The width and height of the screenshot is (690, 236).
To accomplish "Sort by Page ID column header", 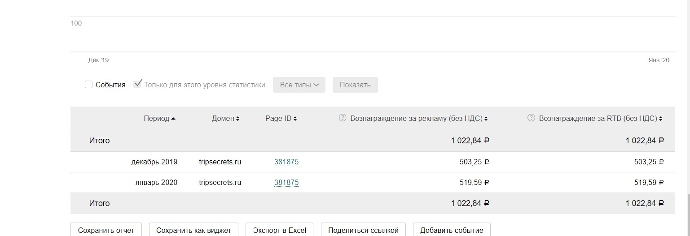I will tap(281, 119).
